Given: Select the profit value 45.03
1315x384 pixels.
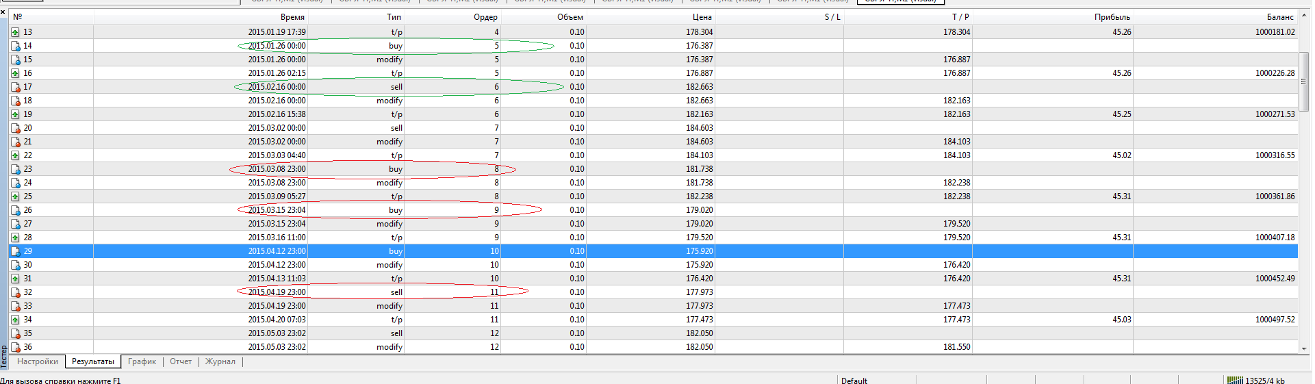Looking at the screenshot, I should click(x=1121, y=320).
